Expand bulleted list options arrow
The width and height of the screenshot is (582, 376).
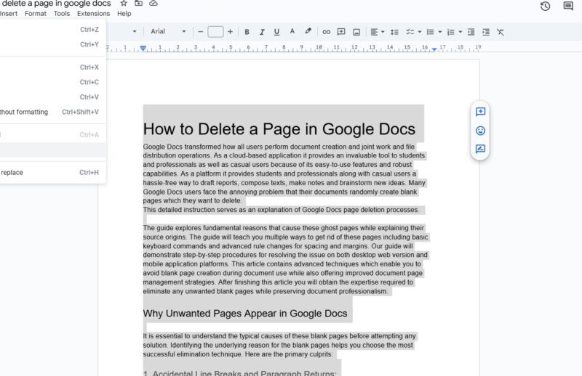[440, 32]
